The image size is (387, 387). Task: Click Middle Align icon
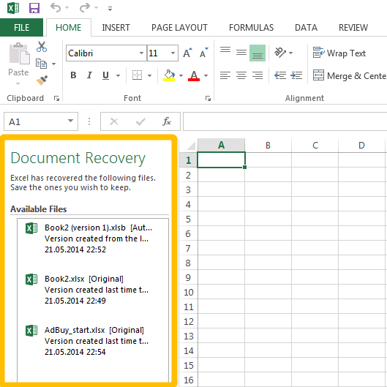pos(241,53)
